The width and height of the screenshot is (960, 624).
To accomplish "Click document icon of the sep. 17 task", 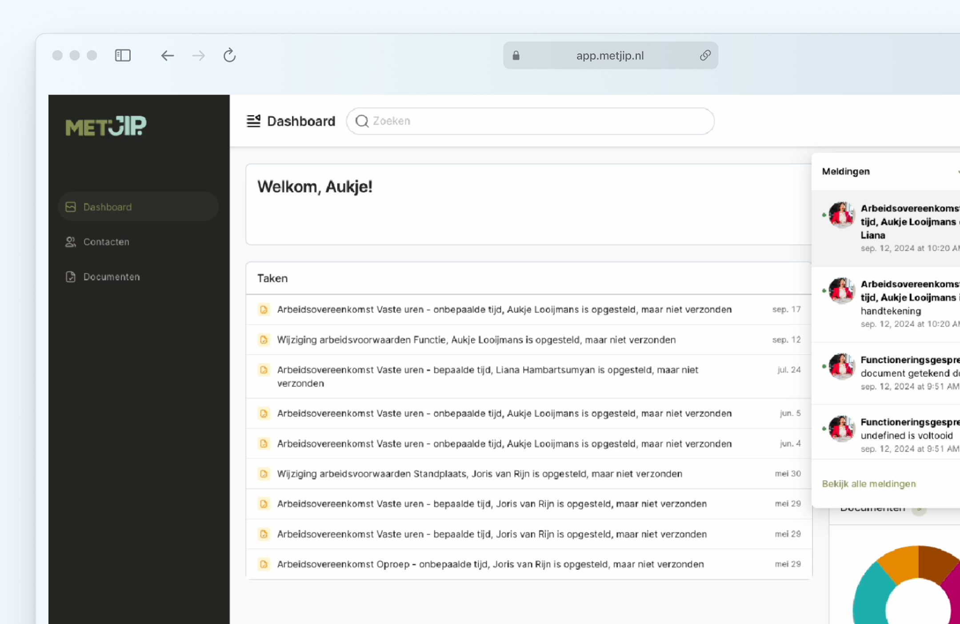I will 264,309.
